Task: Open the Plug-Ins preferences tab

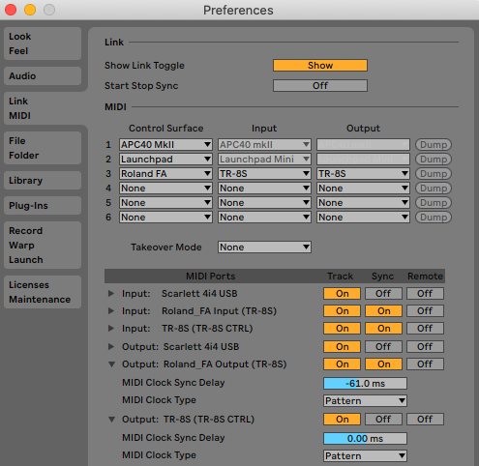Action: [x=43, y=206]
